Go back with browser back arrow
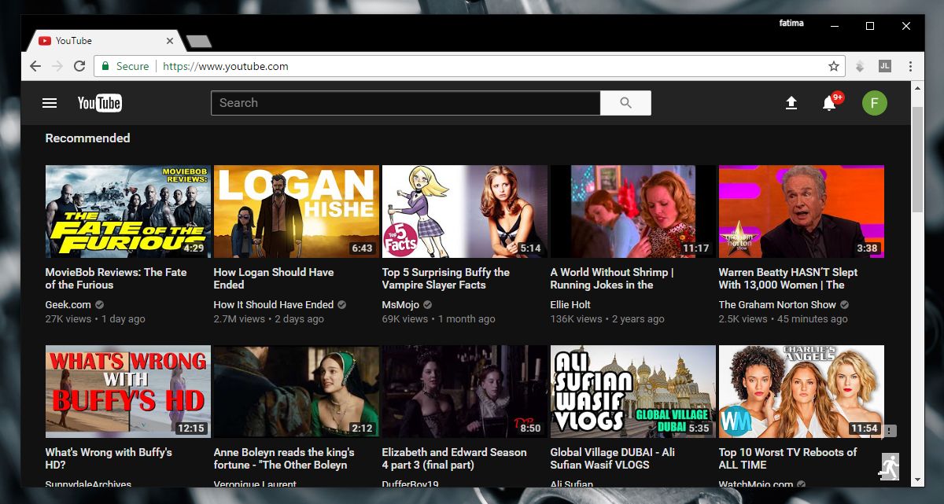This screenshot has height=504, width=944. click(x=35, y=67)
